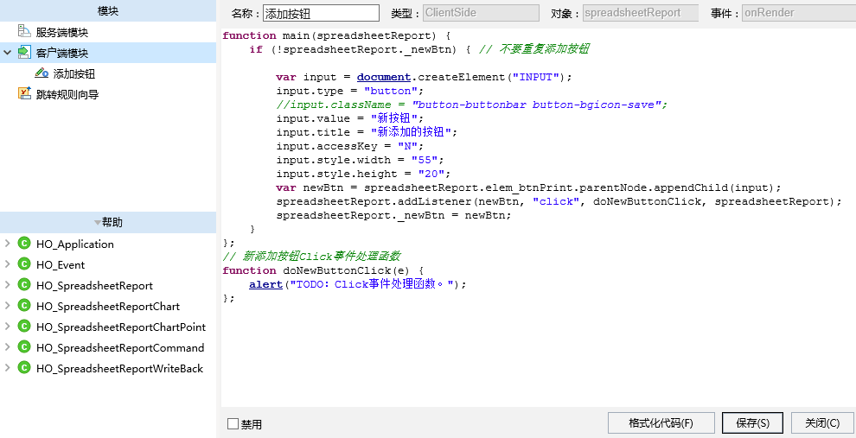
Task: Click the input.value = "新按钮" line
Action: (350, 118)
